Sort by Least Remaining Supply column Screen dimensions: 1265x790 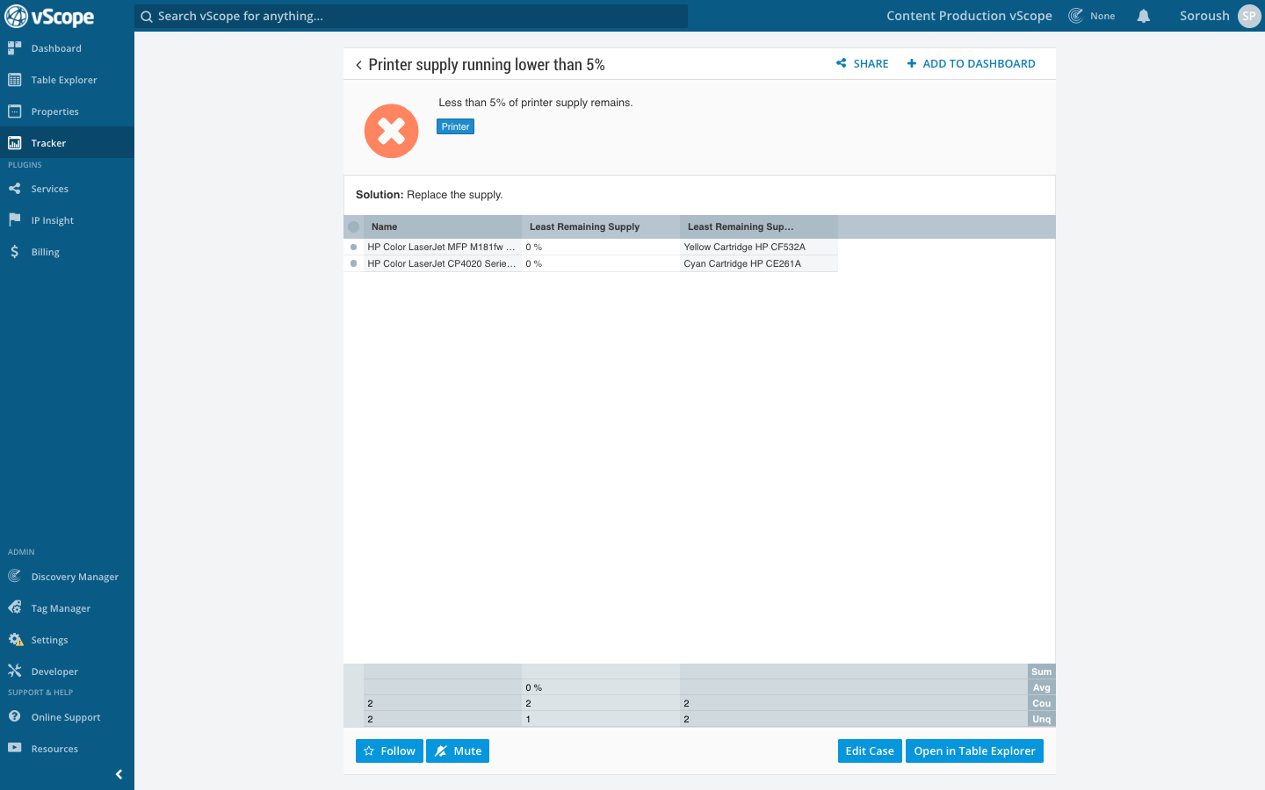point(601,226)
